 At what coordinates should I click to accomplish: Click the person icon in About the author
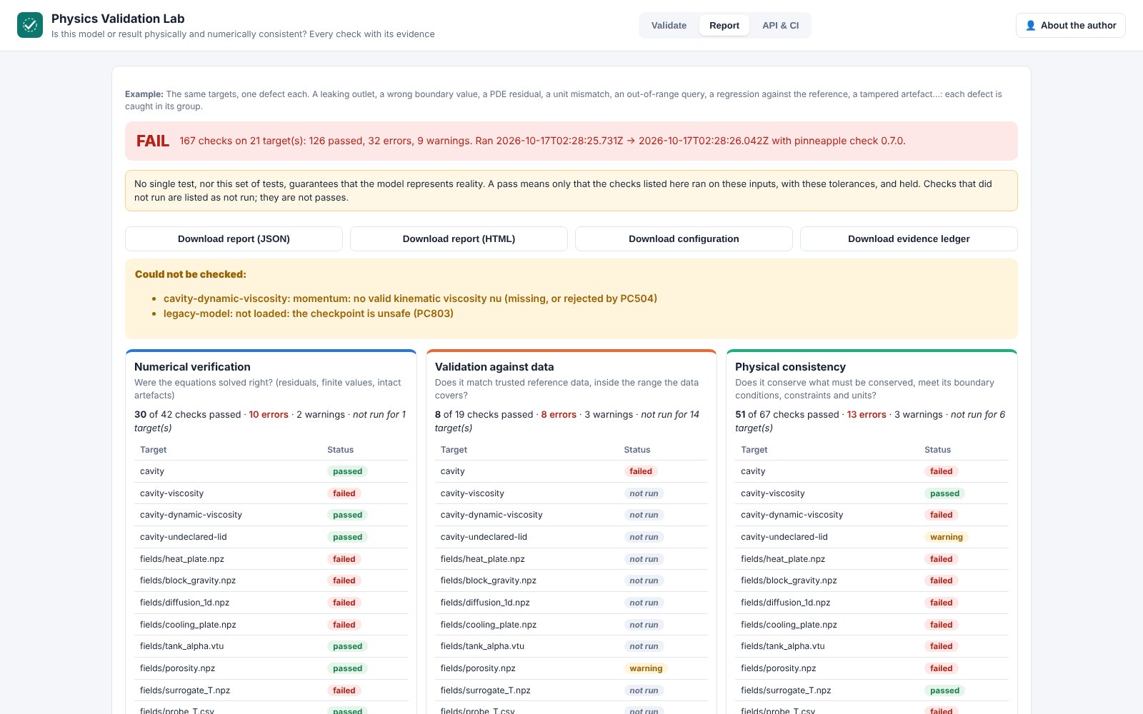click(x=1030, y=25)
